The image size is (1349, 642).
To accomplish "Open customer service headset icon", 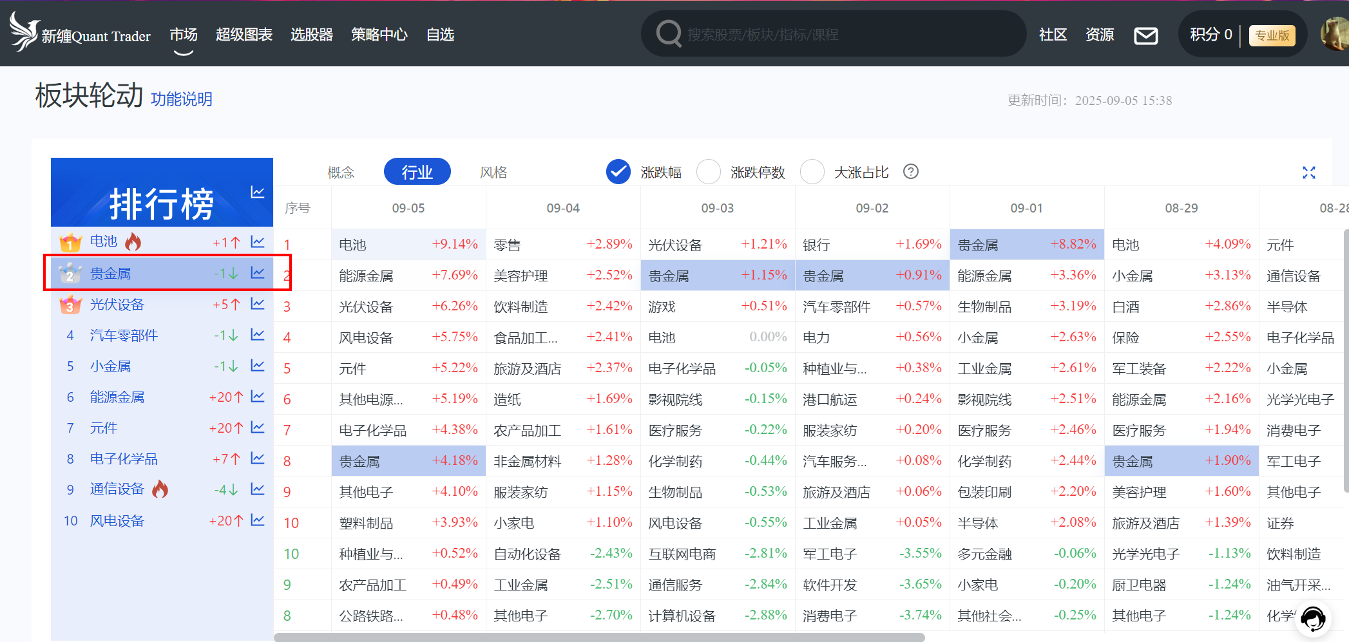I will (x=1312, y=619).
